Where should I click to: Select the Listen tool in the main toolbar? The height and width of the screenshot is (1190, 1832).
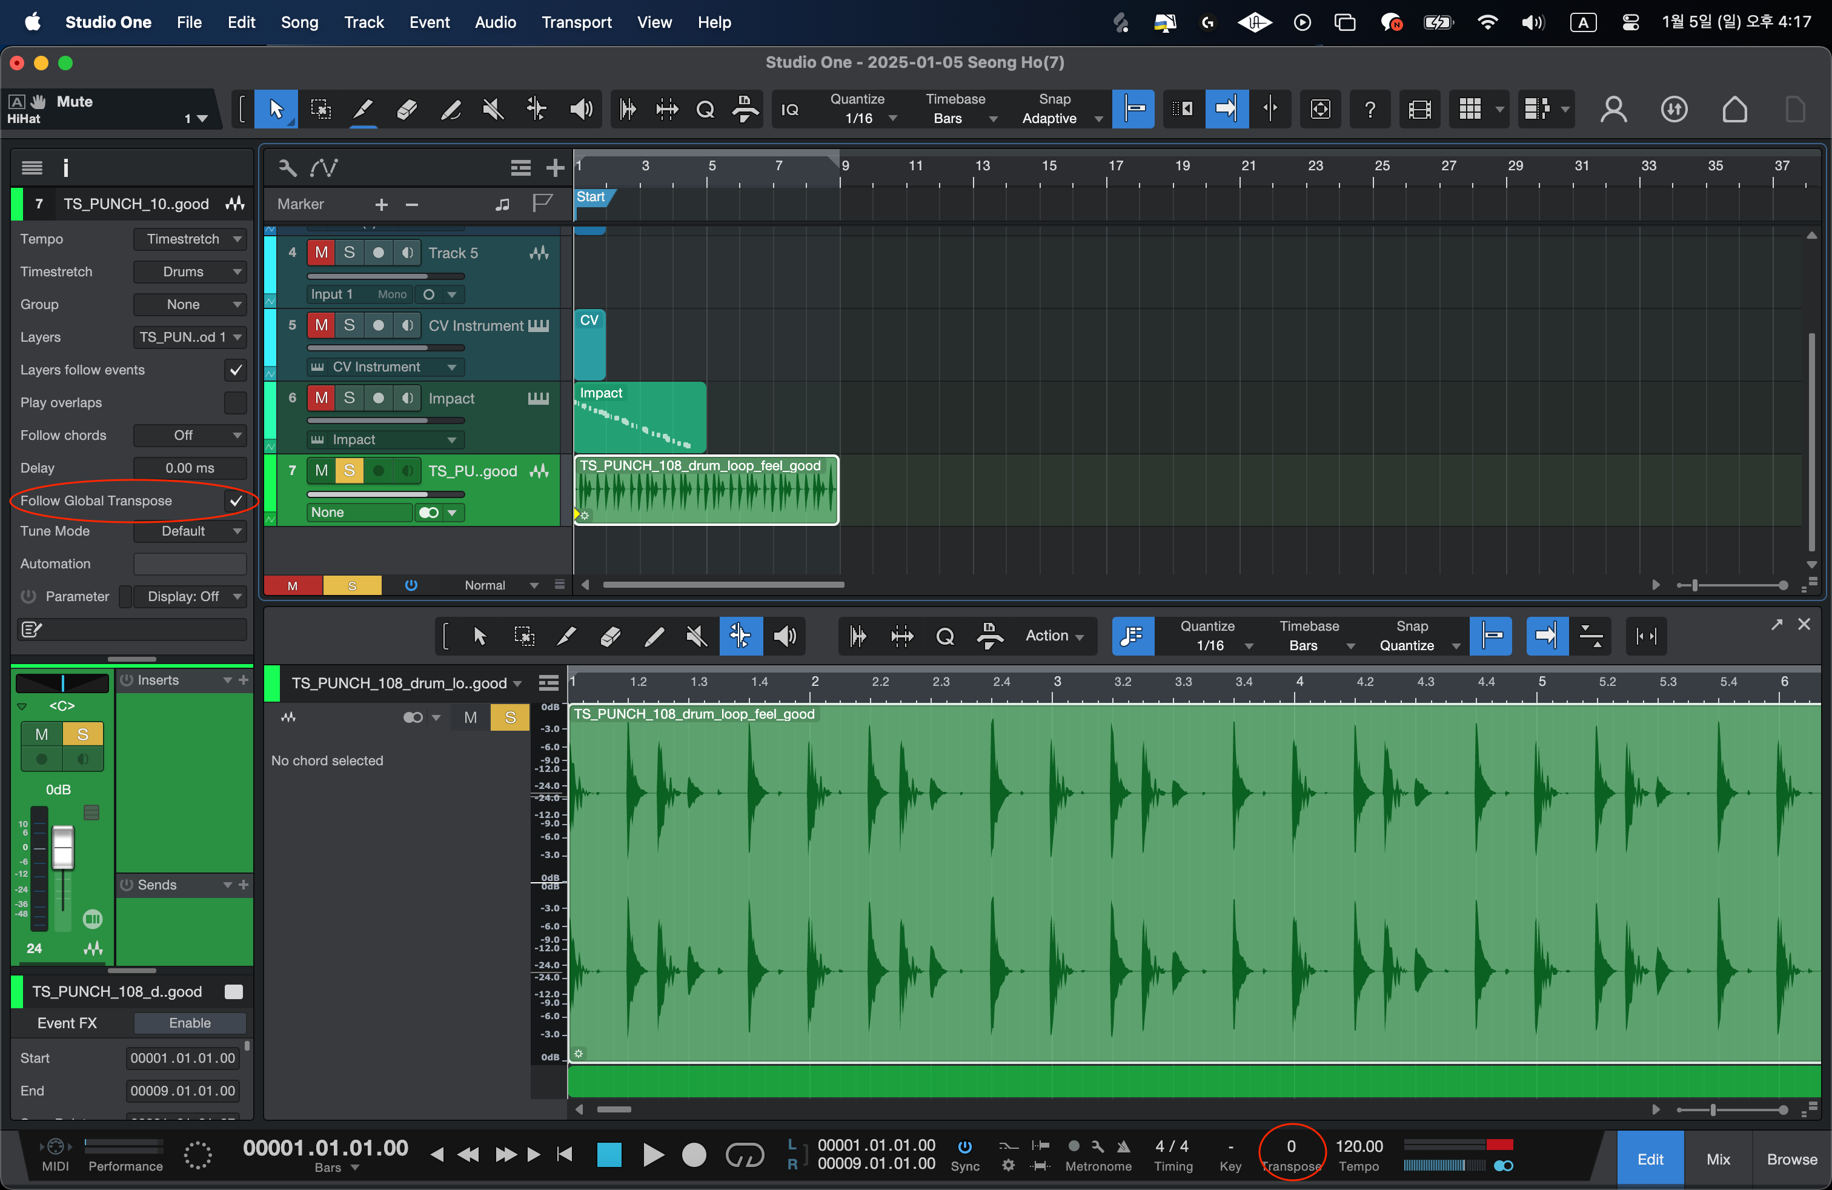(580, 109)
